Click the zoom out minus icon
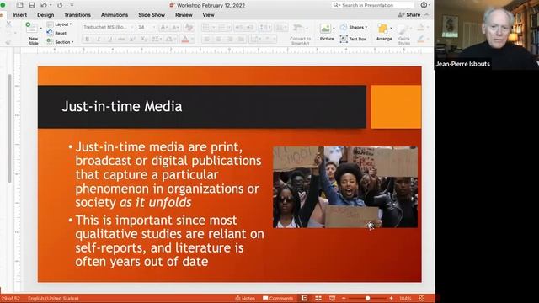This screenshot has width=539, height=303. coord(344,298)
